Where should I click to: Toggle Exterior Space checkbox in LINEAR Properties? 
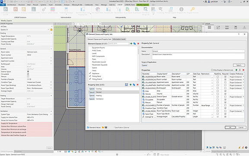point(28,71)
